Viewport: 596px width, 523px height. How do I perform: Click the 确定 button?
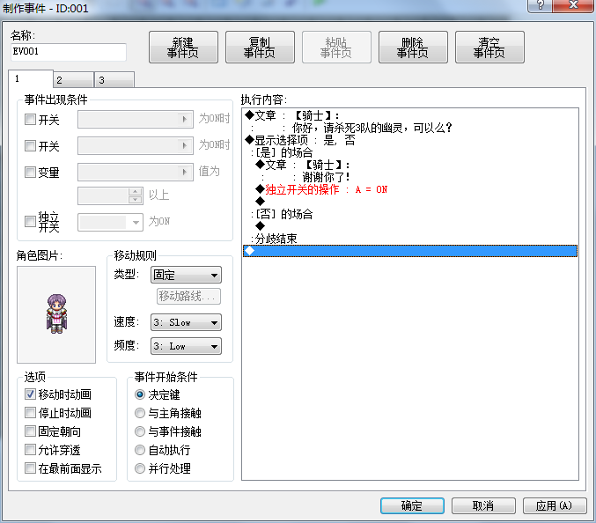pyautogui.click(x=412, y=505)
